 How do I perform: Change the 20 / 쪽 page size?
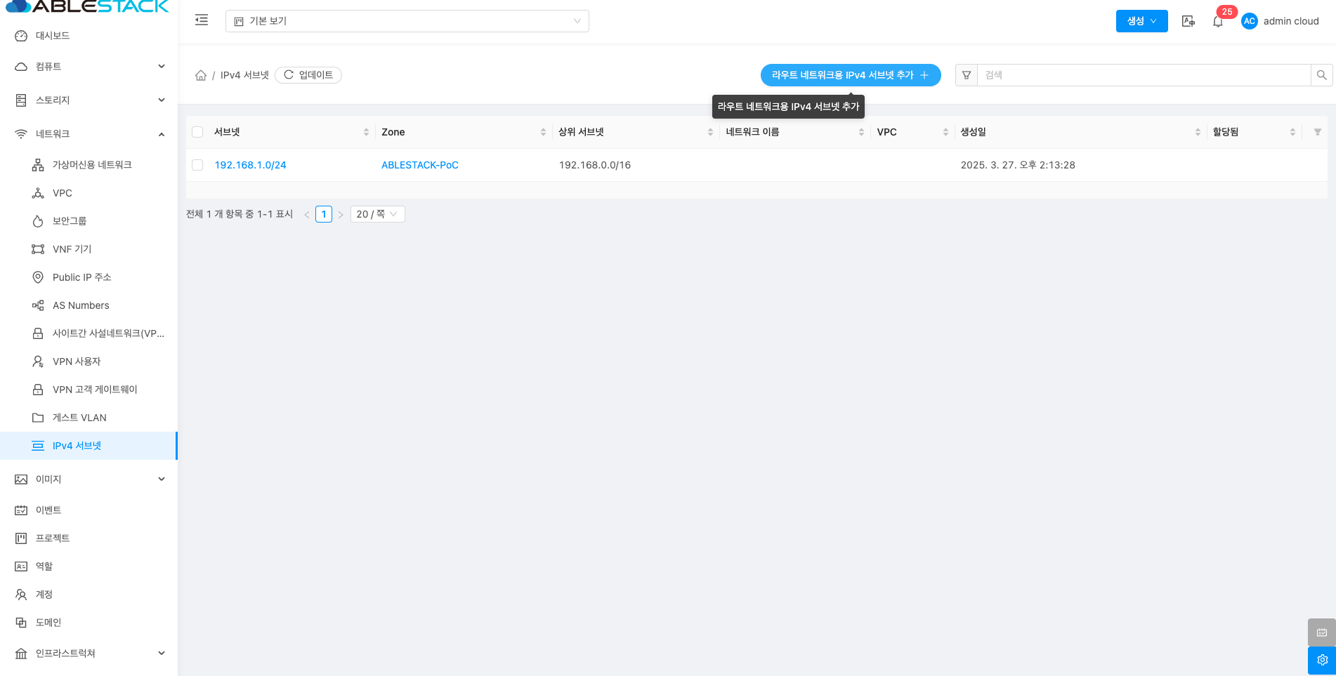[377, 214]
